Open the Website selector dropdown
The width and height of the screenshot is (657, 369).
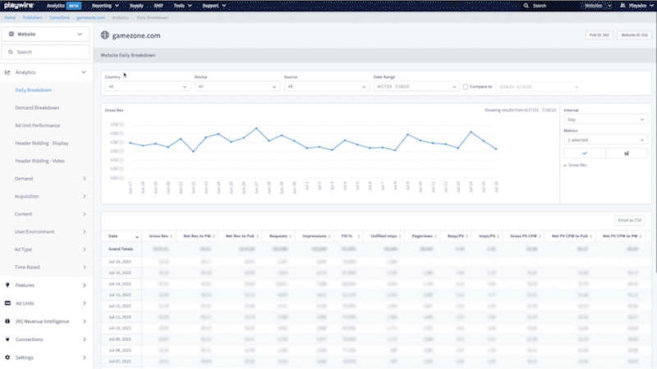pyautogui.click(x=46, y=34)
